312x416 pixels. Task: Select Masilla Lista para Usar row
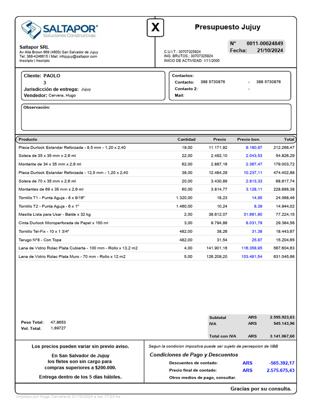point(156,214)
